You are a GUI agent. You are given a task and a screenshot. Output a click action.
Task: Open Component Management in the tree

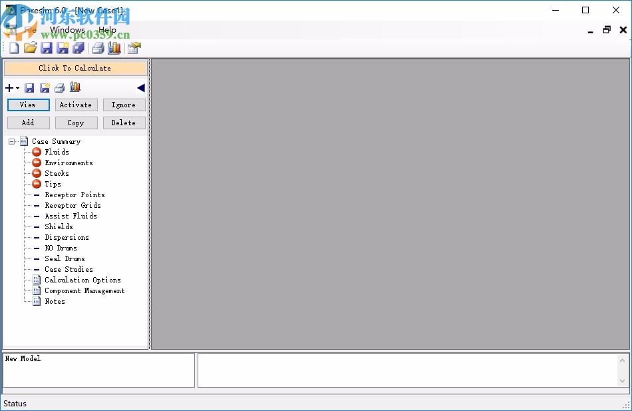click(x=84, y=290)
